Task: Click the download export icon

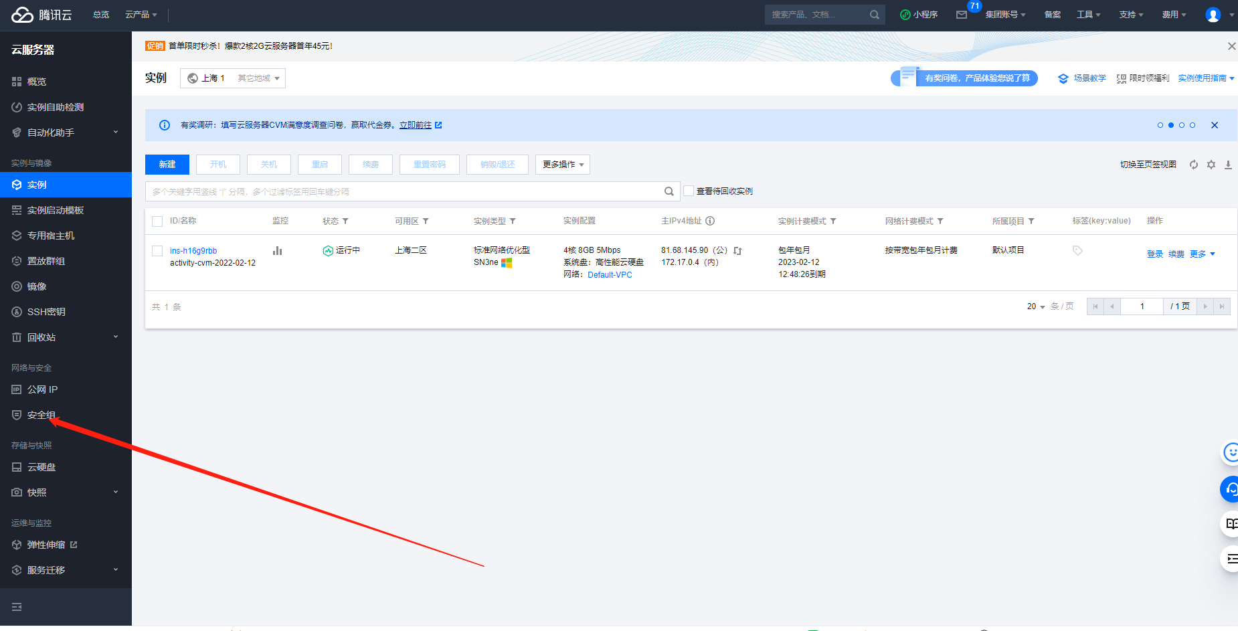Action: [1228, 165]
